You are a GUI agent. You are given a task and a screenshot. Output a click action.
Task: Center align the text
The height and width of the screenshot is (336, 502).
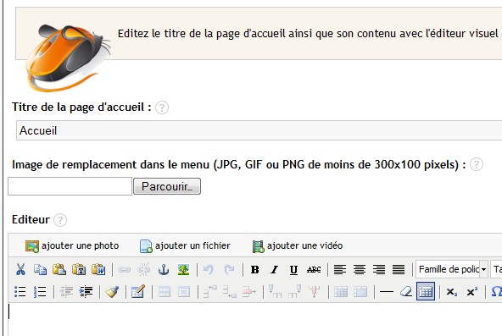[x=360, y=270]
